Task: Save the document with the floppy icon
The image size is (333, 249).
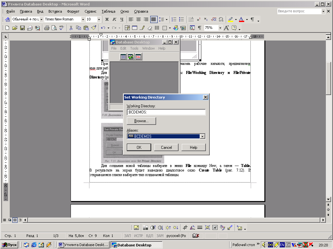Action: pyautogui.click(x=22, y=28)
